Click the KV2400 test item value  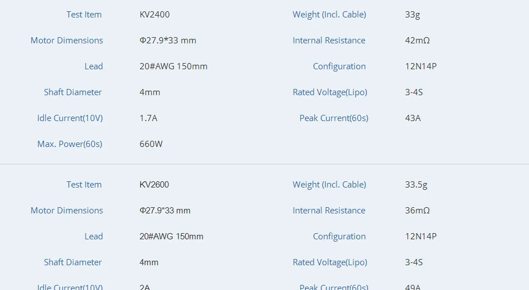(x=155, y=15)
